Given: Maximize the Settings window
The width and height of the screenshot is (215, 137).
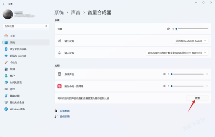Looking at the screenshot, I should [x=204, y=2].
